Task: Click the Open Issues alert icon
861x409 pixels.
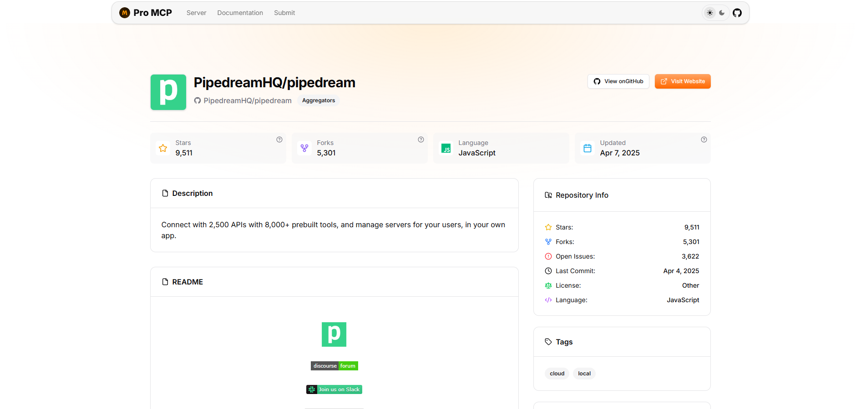Action: coord(548,256)
